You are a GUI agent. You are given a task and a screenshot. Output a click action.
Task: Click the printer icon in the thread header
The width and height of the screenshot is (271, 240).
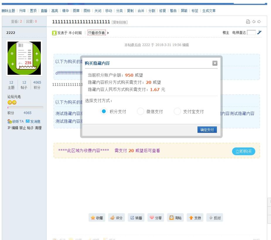tap(248, 22)
